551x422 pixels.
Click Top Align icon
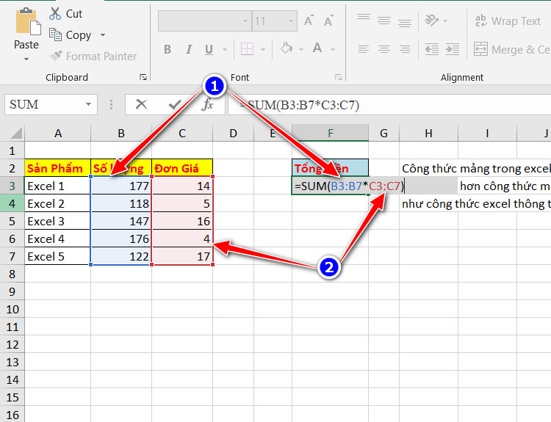click(x=364, y=18)
